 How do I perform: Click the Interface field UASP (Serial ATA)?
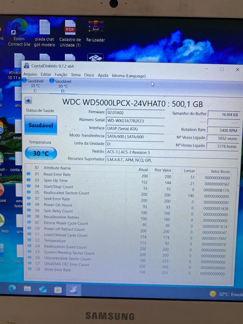pos(135,129)
